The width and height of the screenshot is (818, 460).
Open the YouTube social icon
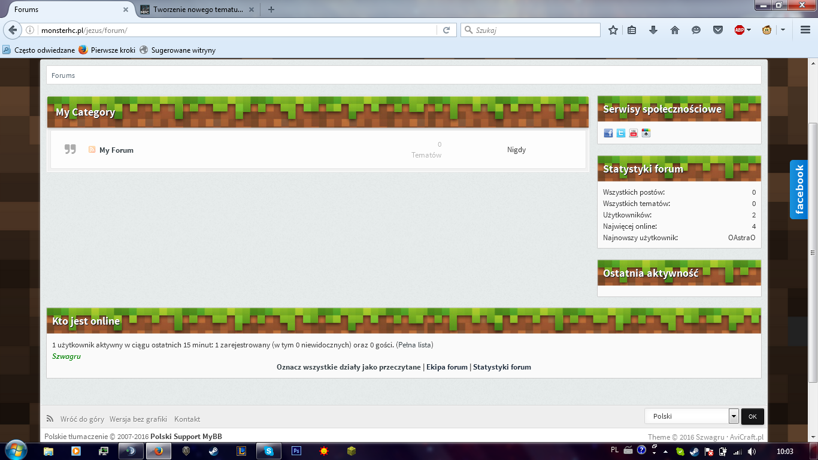tap(634, 133)
